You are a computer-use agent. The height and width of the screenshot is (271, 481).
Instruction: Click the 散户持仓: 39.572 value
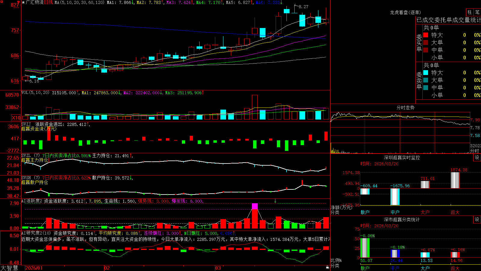110,178
